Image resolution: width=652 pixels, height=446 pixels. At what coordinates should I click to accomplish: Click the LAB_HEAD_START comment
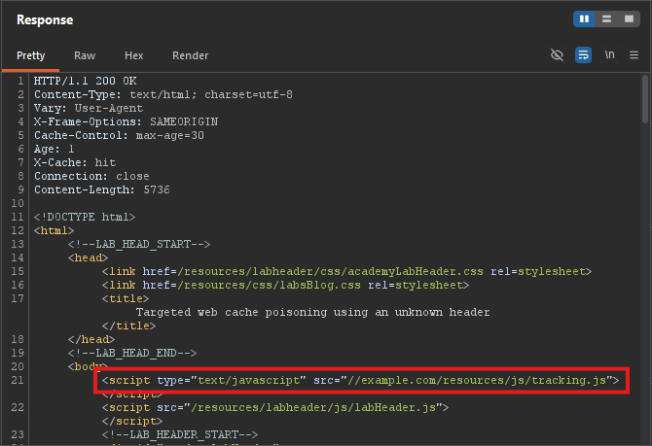(x=139, y=244)
